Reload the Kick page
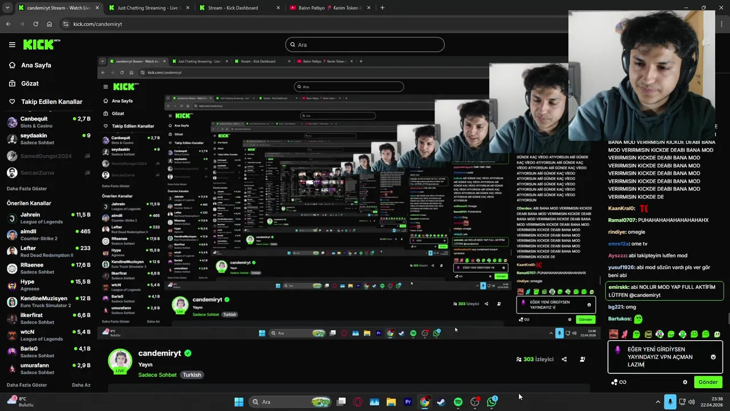The image size is (730, 411). (35, 24)
